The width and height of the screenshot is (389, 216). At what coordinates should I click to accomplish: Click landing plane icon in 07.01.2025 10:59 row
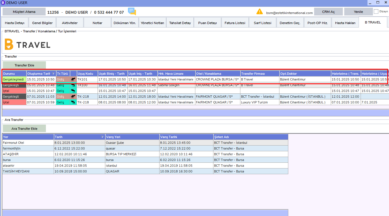point(73,102)
